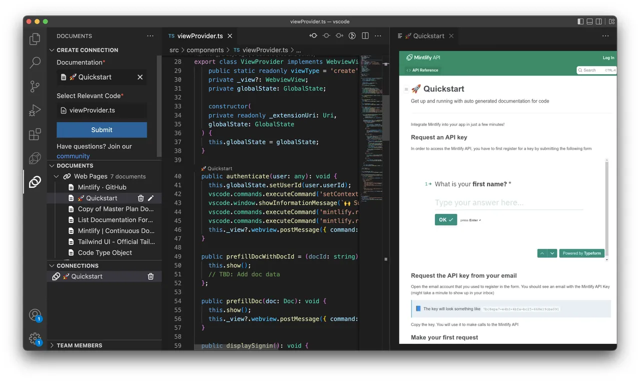Click the Quickstart code lens above authenticate
640x381 pixels.
[216, 169]
